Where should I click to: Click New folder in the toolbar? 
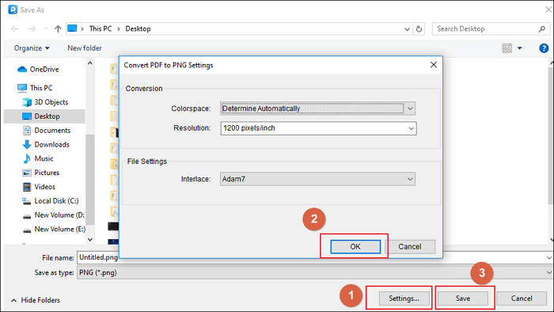85,48
